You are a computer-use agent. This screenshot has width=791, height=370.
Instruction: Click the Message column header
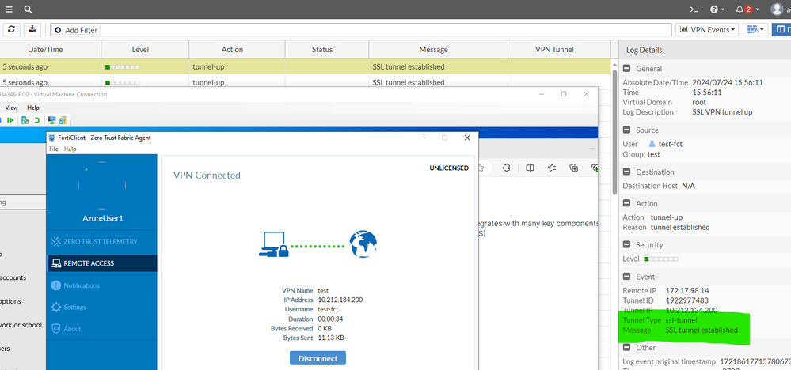(433, 49)
